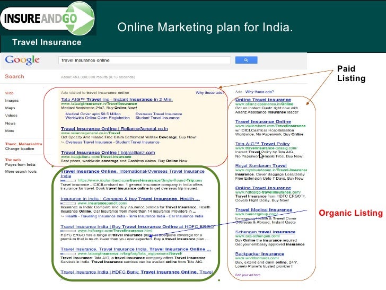
Task: Open the bajajallianz.com travel insurance ad
Action: click(x=108, y=152)
